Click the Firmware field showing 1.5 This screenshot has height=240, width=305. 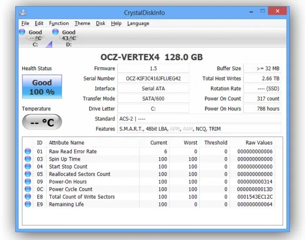[153, 69]
